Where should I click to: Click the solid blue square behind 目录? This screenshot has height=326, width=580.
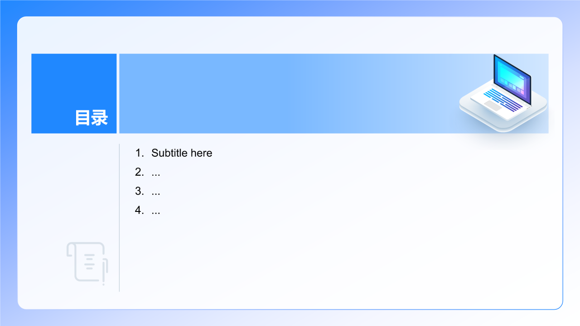click(74, 93)
